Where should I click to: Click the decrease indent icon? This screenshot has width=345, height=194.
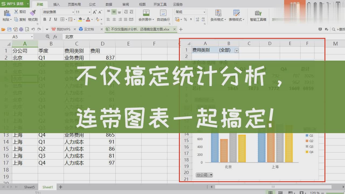tap(126, 12)
